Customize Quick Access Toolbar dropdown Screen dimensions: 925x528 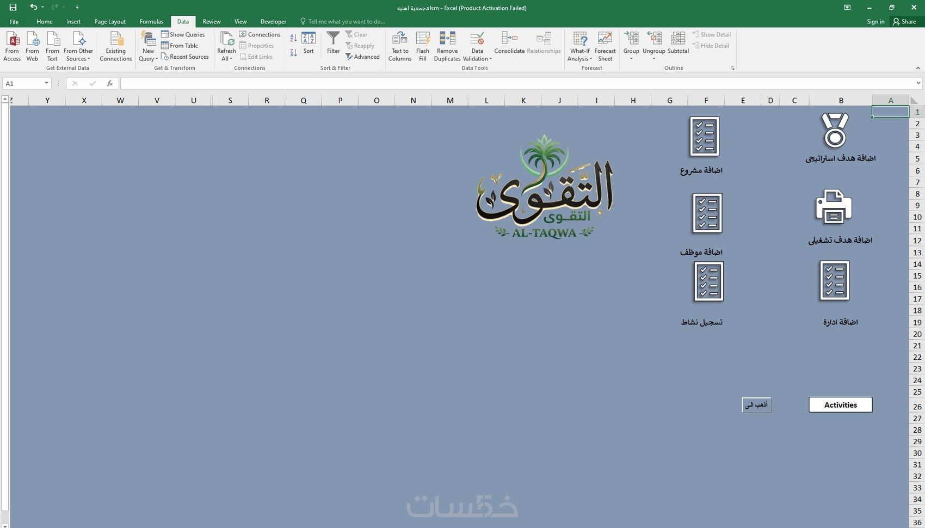point(77,7)
